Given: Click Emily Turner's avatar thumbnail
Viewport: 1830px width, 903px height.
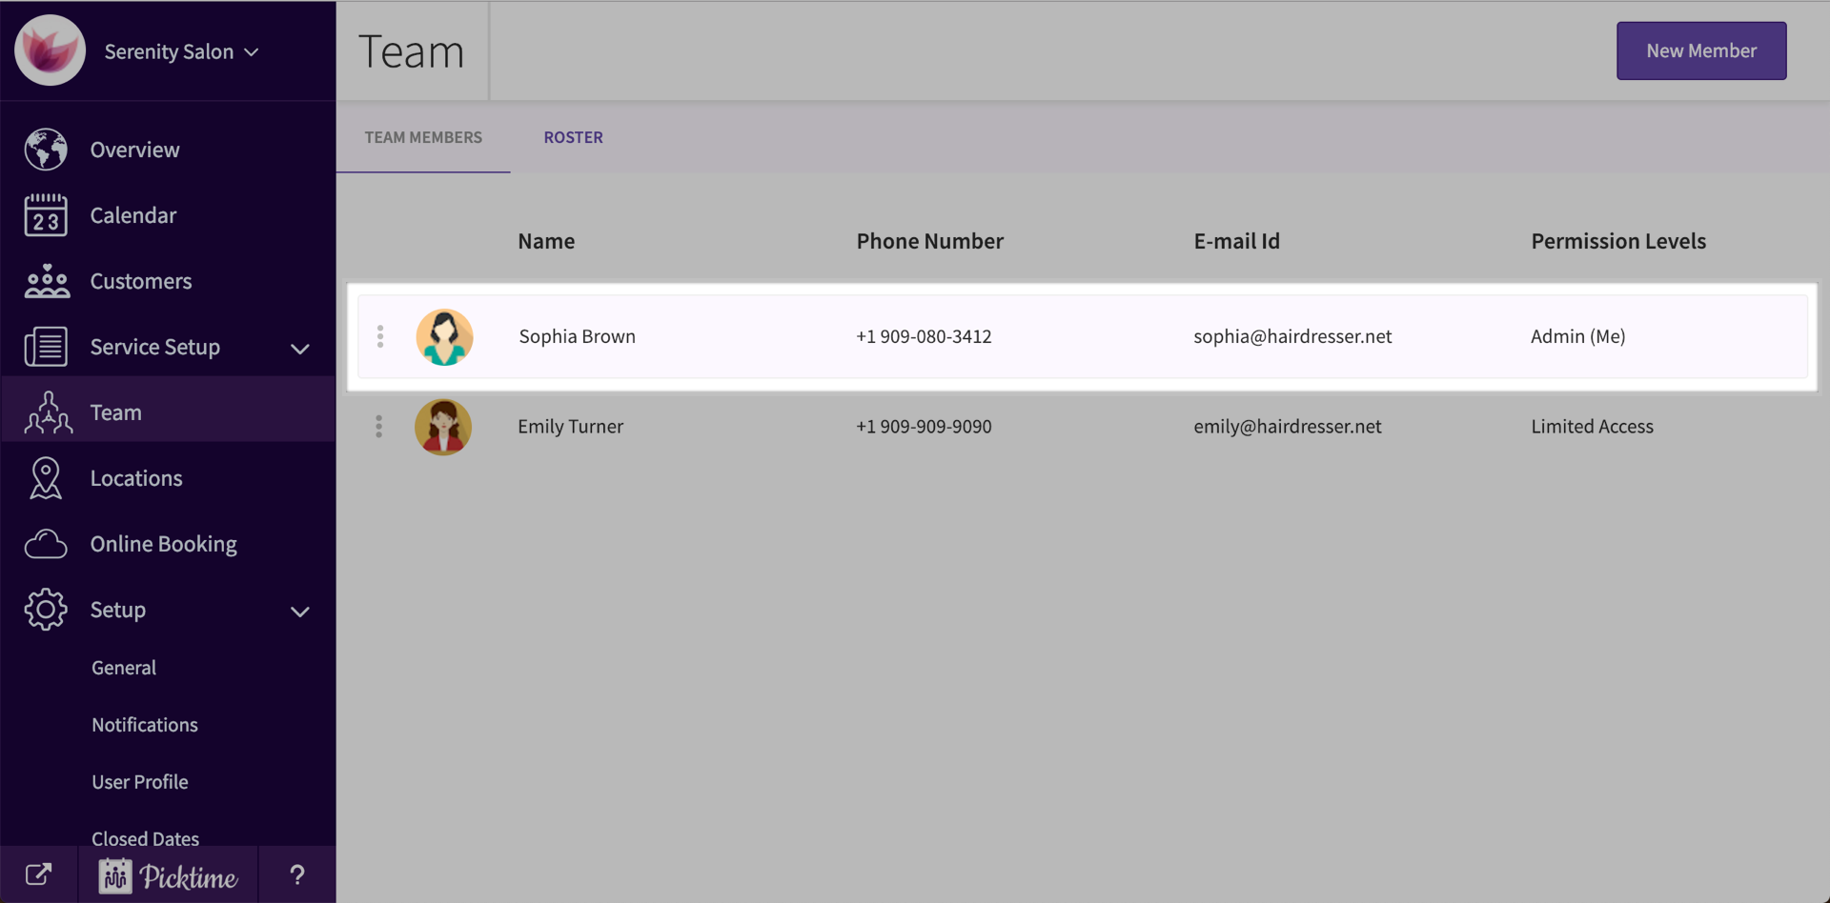Looking at the screenshot, I should (443, 427).
